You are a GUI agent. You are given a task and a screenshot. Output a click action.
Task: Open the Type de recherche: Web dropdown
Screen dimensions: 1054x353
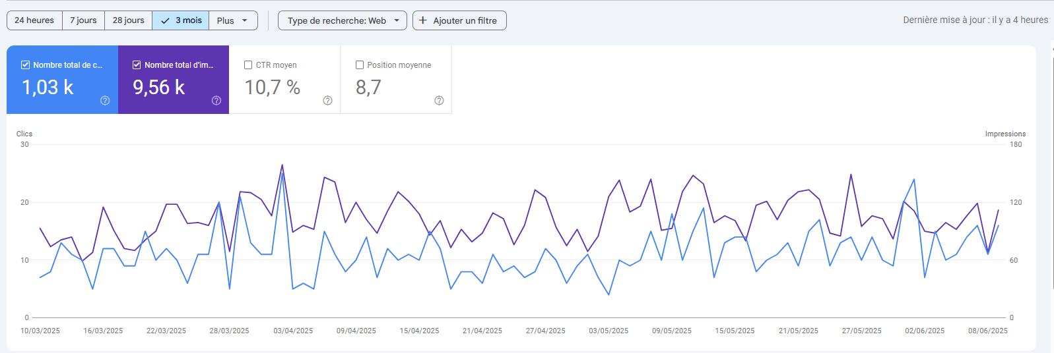342,20
